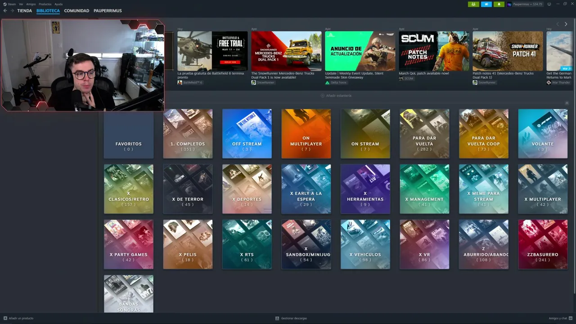Open the X MEME PARA STREAM collection
Image resolution: width=576 pixels, height=324 pixels.
(484, 189)
